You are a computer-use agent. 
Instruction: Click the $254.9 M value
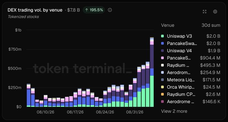(210, 73)
